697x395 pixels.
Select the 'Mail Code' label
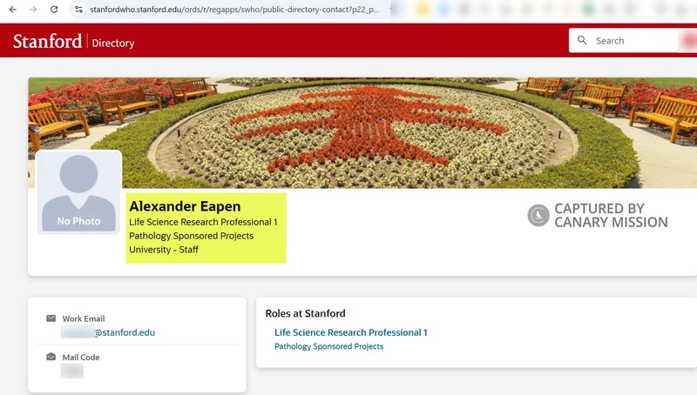coord(81,358)
